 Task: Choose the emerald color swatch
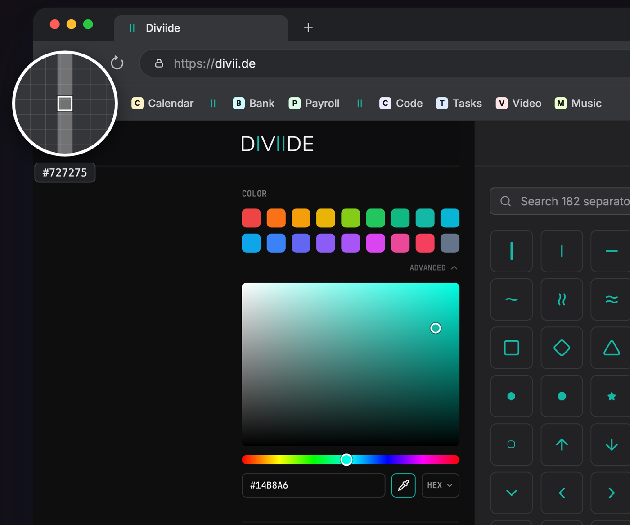400,218
